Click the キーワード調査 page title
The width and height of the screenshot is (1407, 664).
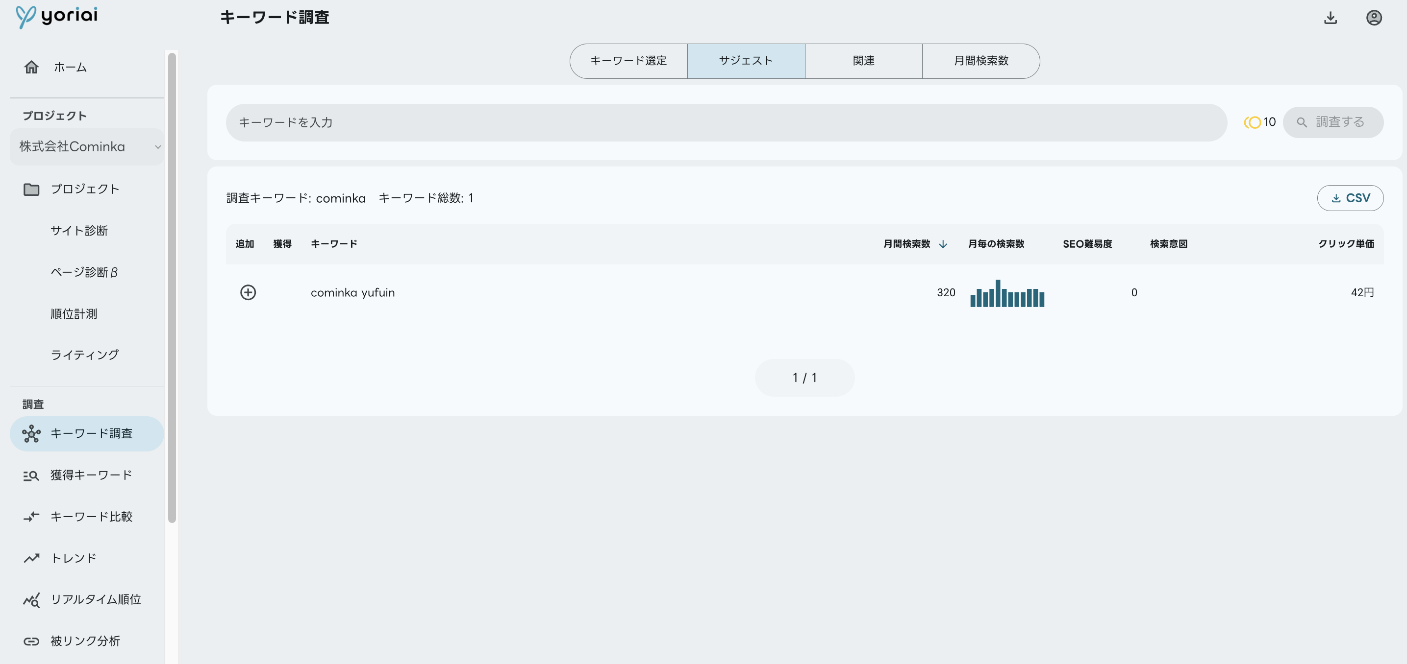point(275,18)
